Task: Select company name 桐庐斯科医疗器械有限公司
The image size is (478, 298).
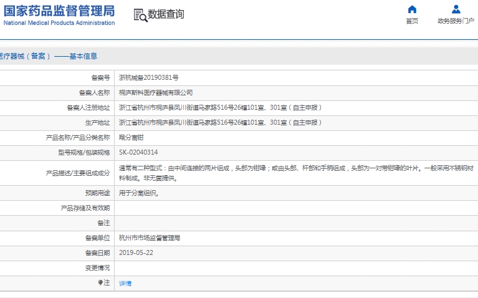Action: tap(155, 93)
